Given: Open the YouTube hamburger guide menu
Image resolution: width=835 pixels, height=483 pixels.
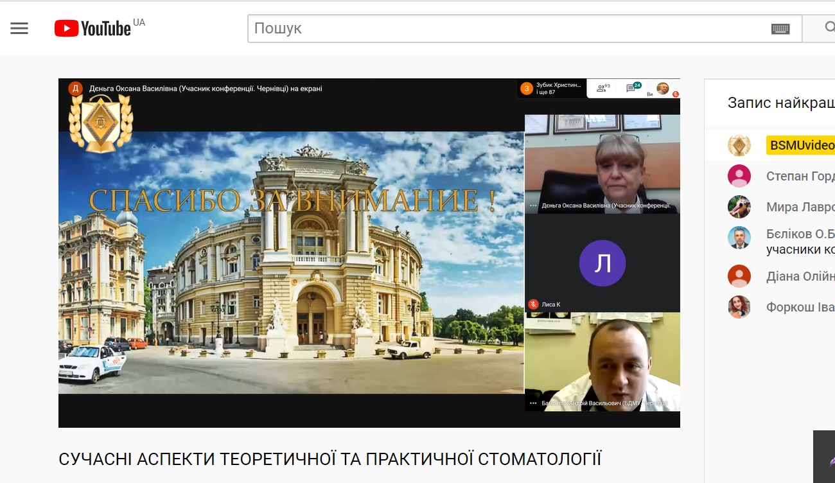Looking at the screenshot, I should coord(19,28).
